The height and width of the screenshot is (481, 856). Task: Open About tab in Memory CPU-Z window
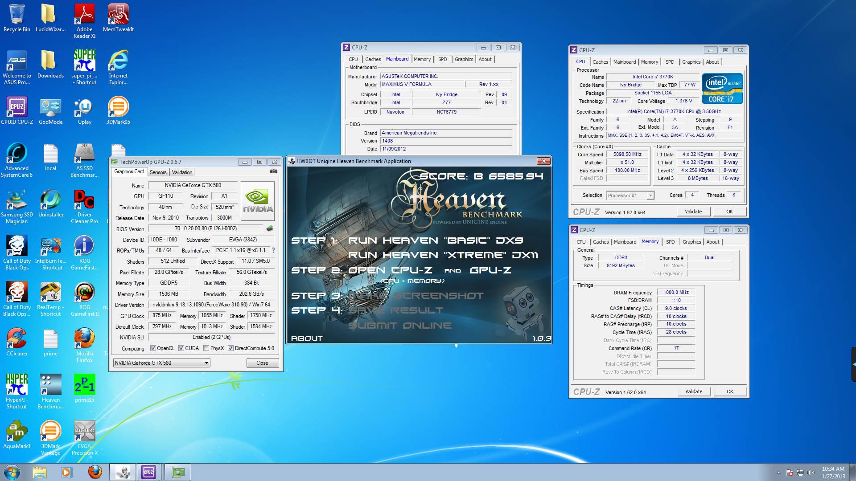click(712, 242)
